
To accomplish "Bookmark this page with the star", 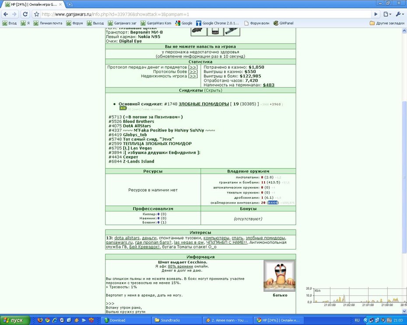I will (x=37, y=14).
